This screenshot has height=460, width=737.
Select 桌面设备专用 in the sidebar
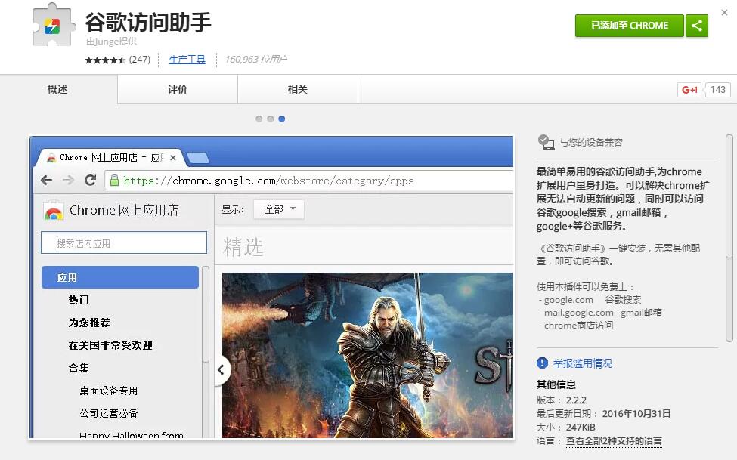coord(109,391)
